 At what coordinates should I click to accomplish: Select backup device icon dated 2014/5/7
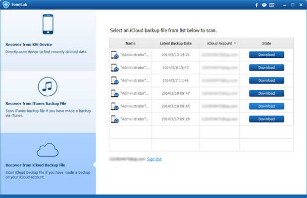click(x=115, y=80)
